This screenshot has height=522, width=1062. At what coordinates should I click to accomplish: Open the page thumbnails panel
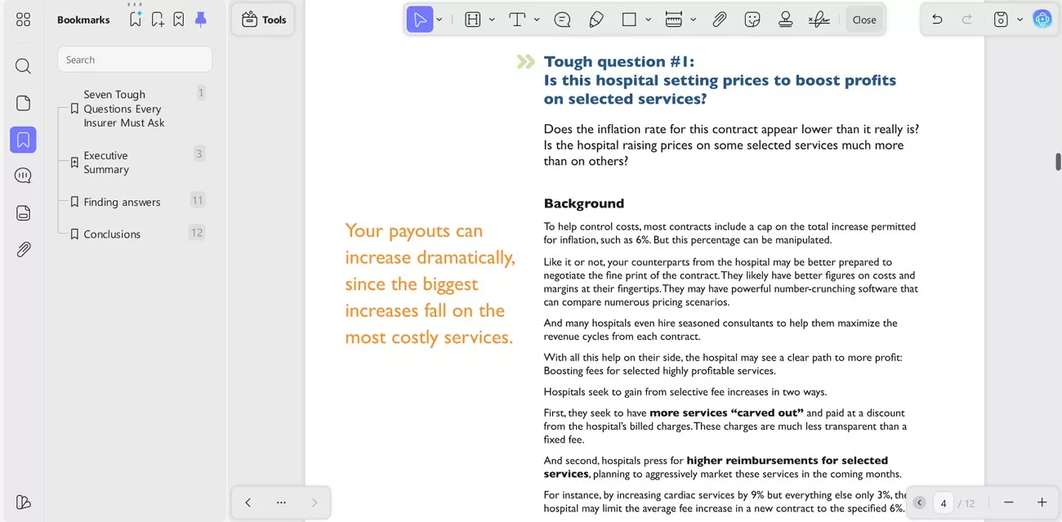(23, 102)
